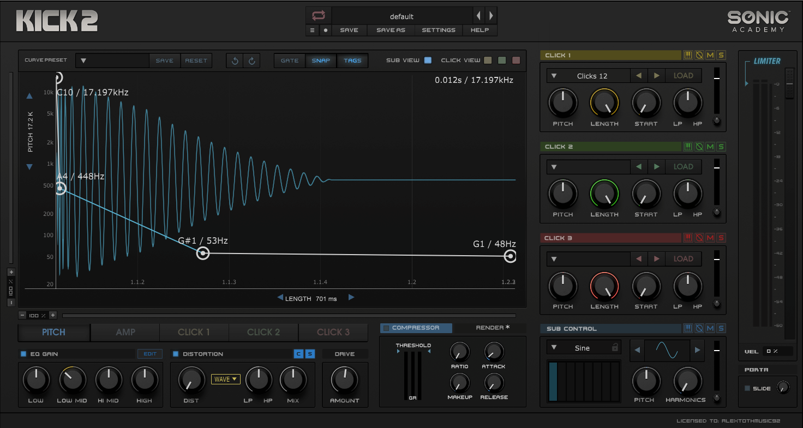Click the record dot icon beside Save

coord(326,30)
